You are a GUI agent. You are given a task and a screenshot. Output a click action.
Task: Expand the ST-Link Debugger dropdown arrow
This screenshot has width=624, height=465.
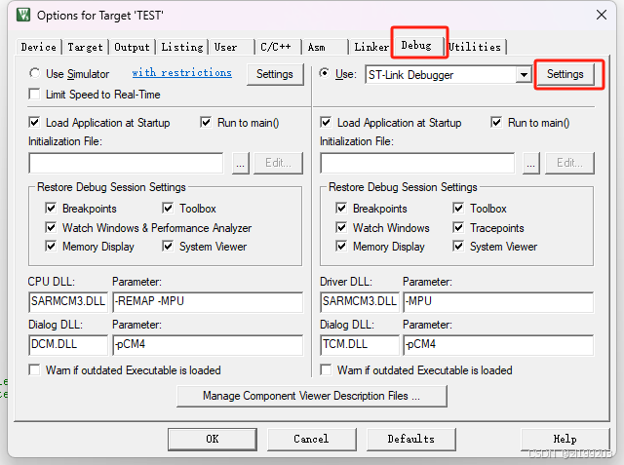pos(524,75)
